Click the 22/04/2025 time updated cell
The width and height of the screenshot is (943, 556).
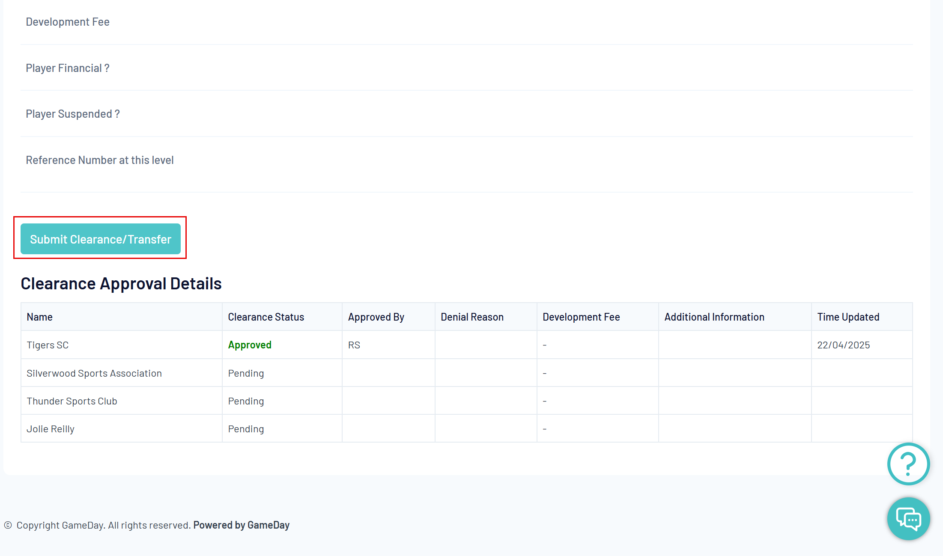coord(843,345)
